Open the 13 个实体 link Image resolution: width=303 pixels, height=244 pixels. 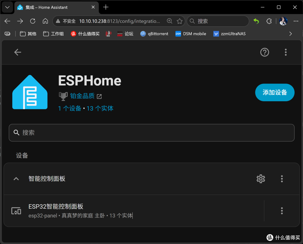click(100, 108)
